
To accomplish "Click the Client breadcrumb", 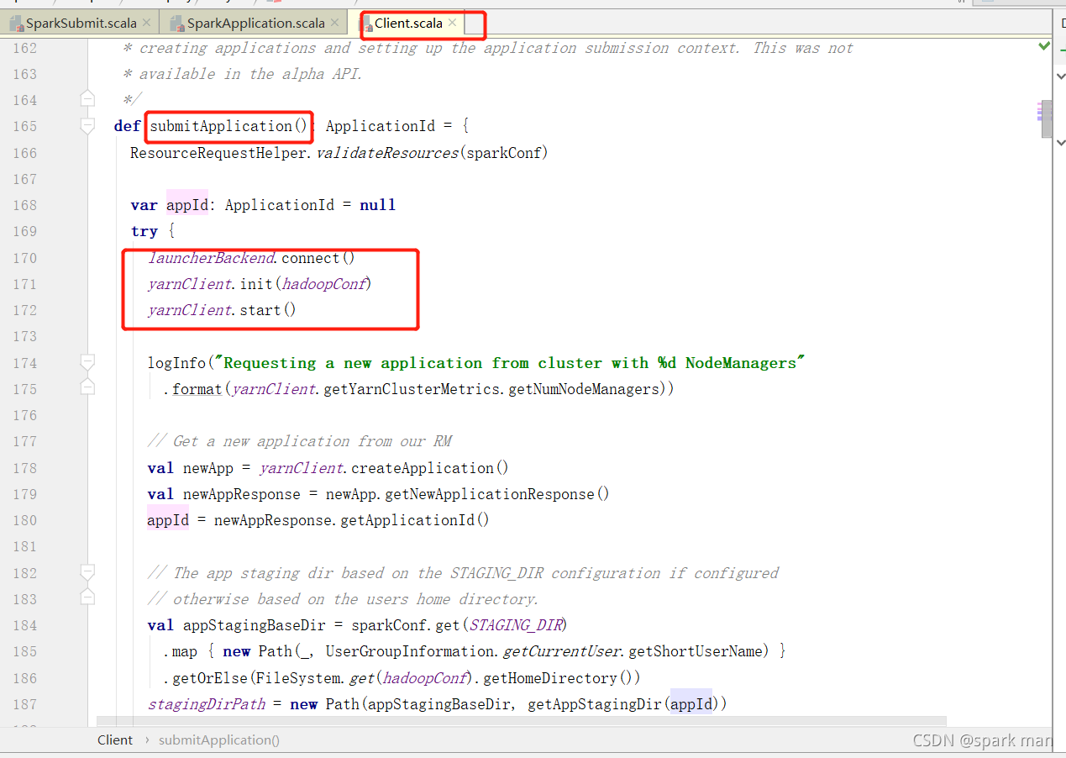I will [115, 740].
